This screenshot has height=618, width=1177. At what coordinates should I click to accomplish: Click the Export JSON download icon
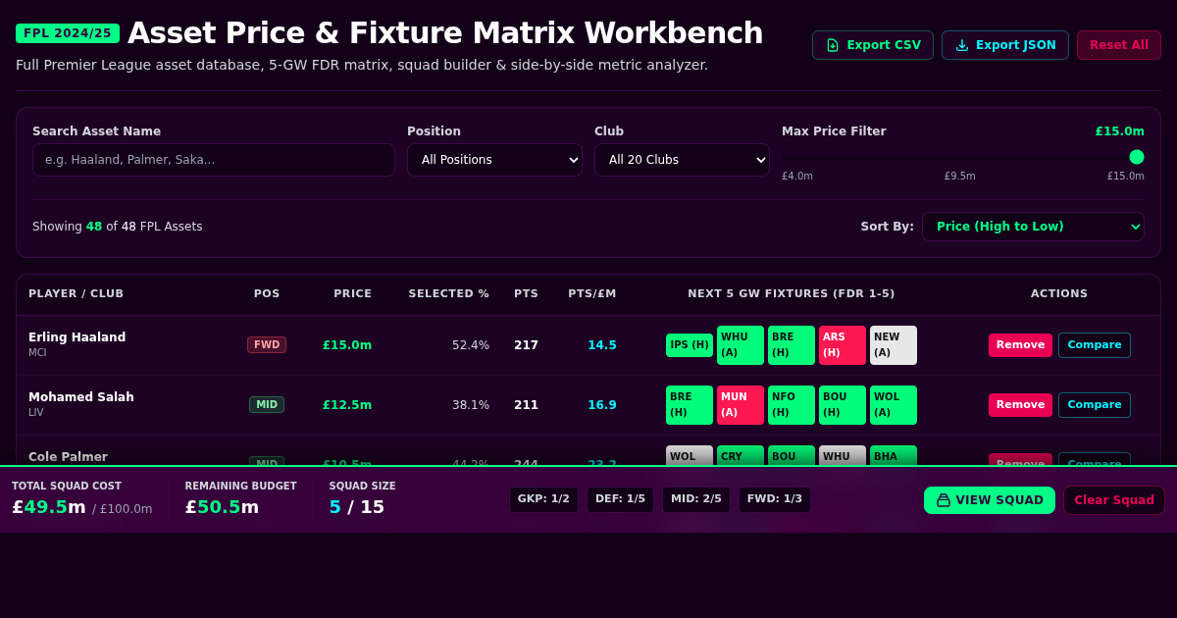962,45
